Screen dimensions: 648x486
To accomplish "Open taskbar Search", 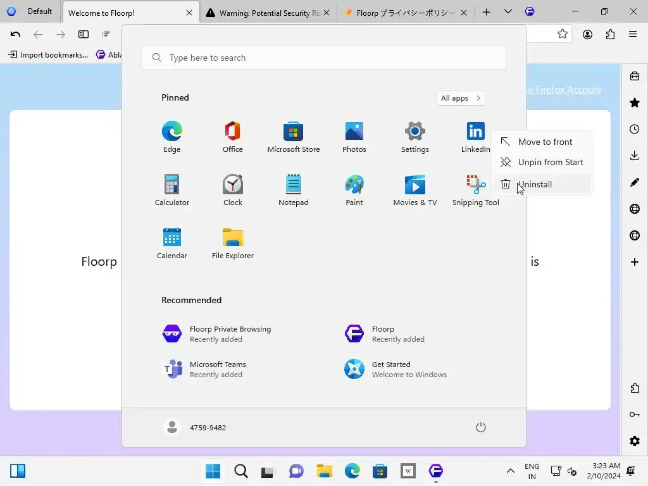I will click(x=241, y=471).
